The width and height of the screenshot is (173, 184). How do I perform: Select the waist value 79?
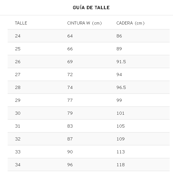[x=70, y=113]
